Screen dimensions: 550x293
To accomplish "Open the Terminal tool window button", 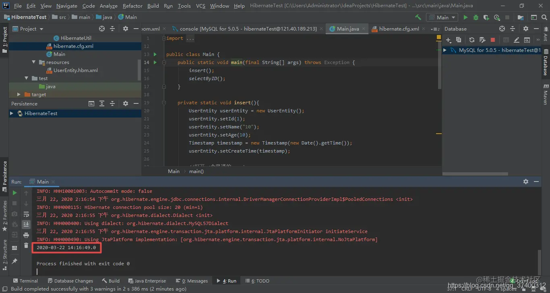I will [25, 281].
